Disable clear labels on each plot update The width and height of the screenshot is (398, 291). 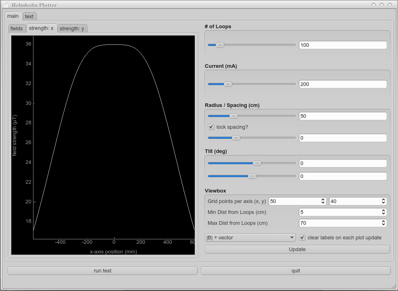point(302,238)
